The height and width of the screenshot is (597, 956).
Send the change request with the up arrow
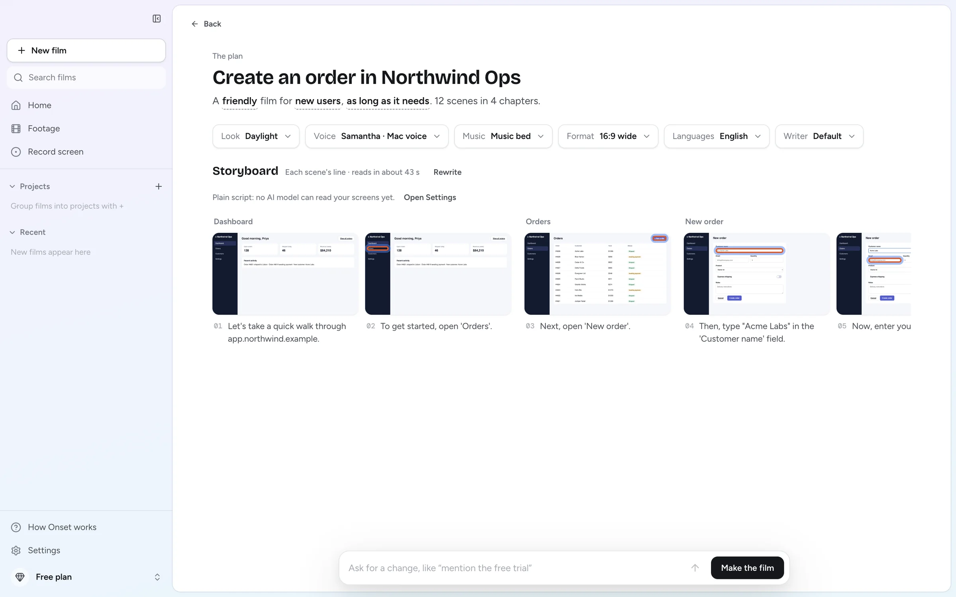click(695, 568)
